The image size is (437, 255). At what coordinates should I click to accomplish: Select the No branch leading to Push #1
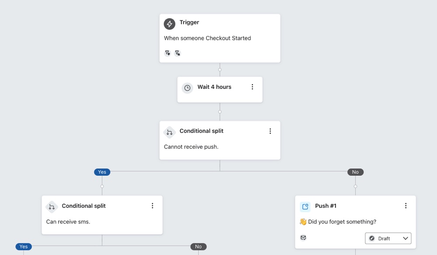(x=355, y=172)
